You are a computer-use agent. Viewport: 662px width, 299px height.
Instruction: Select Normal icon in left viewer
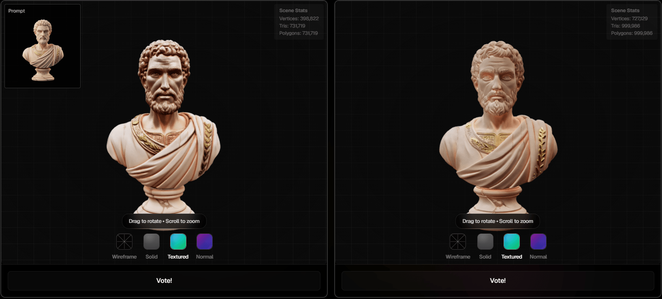[x=205, y=242]
